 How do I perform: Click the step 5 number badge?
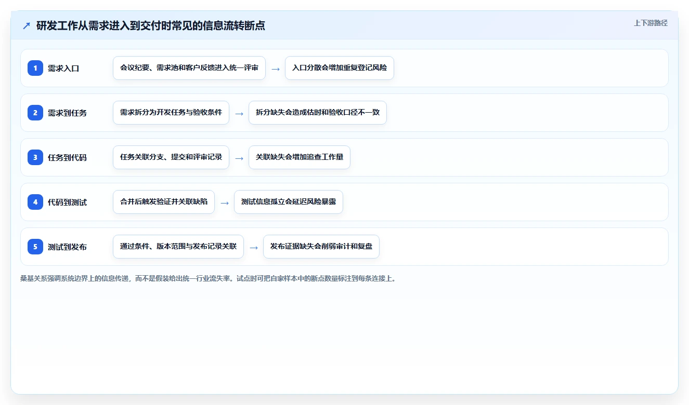35,247
